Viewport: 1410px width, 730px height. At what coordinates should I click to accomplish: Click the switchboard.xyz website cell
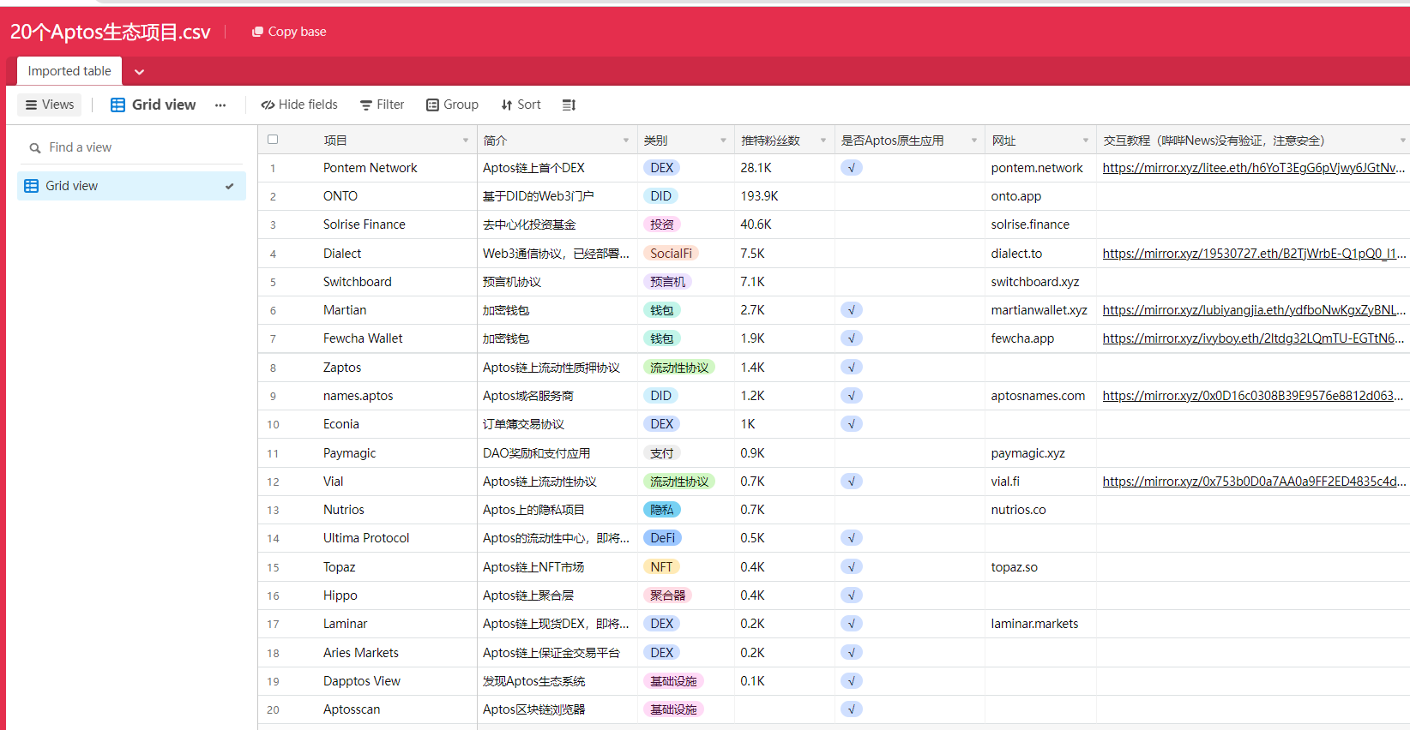[1040, 282]
